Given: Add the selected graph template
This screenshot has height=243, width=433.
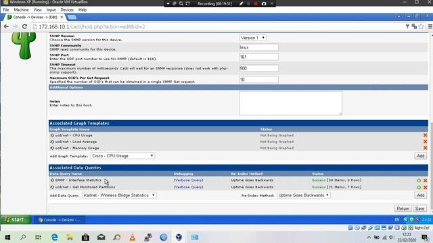Looking at the screenshot, I should pos(420,156).
